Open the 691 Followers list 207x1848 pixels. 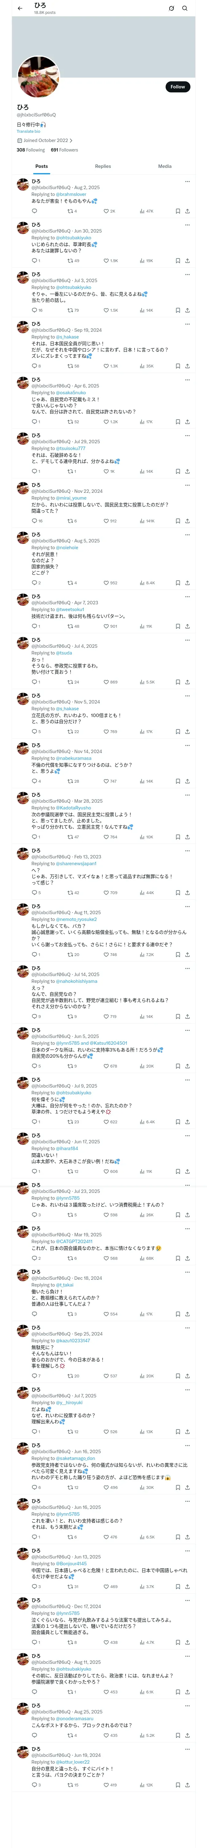[64, 150]
